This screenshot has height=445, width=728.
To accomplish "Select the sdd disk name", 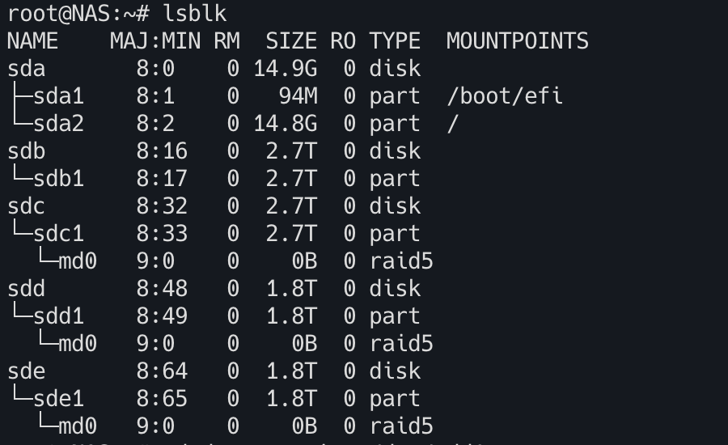I will pyautogui.click(x=27, y=289).
